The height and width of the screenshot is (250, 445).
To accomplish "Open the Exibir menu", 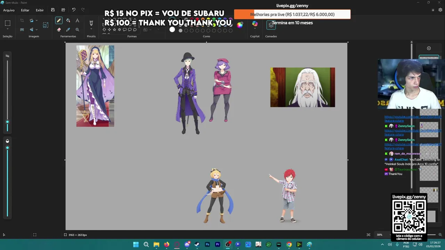I will 40,10.
